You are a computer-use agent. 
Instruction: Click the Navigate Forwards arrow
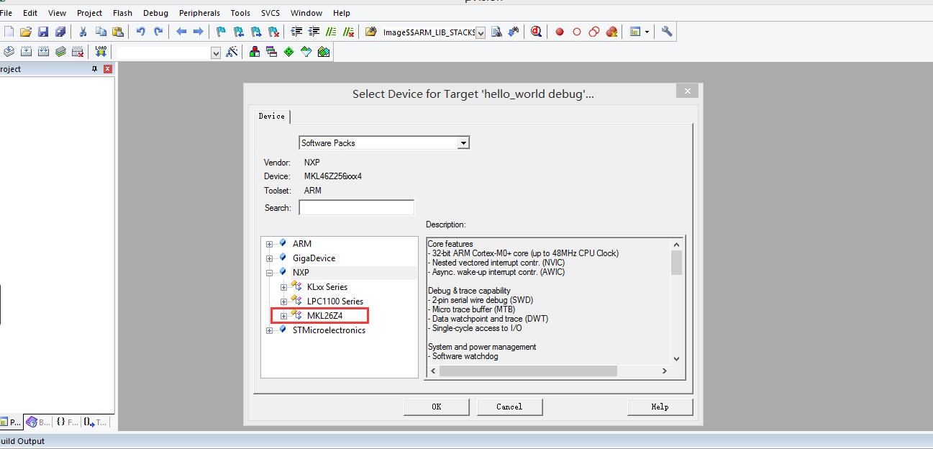(x=199, y=32)
